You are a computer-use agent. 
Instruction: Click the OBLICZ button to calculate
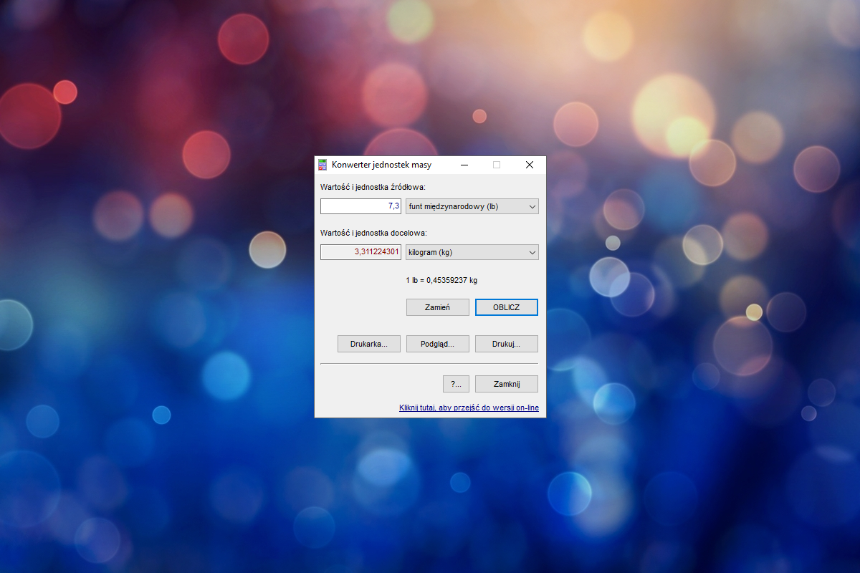506,307
